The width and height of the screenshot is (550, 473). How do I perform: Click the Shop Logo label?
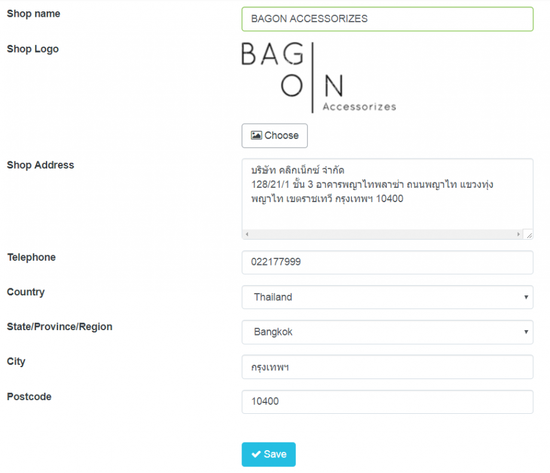point(32,49)
